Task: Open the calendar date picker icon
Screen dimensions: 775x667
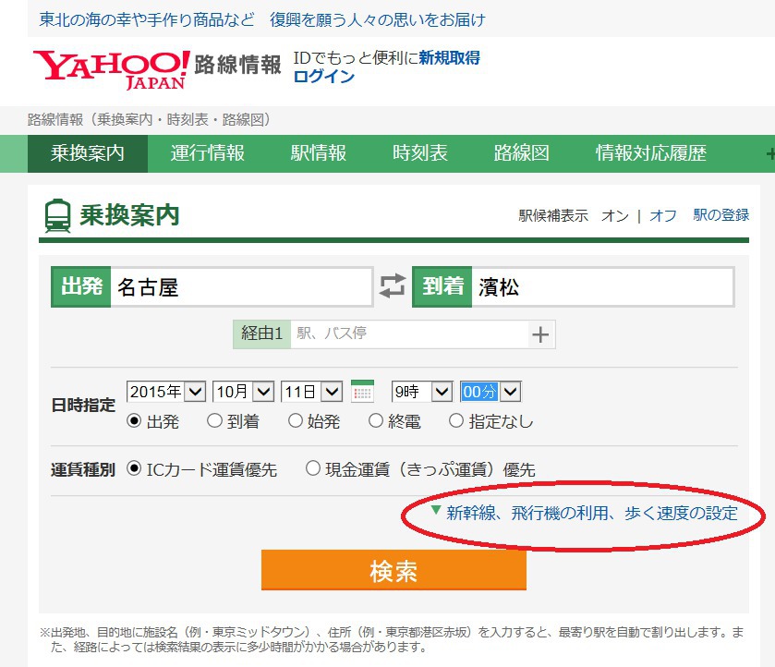Action: pos(362,391)
